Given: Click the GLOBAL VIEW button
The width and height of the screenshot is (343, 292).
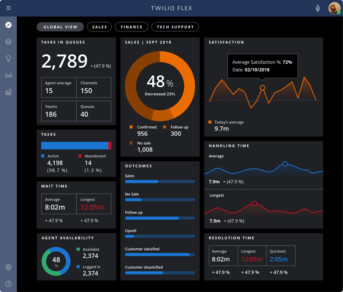Looking at the screenshot, I should click(x=60, y=27).
